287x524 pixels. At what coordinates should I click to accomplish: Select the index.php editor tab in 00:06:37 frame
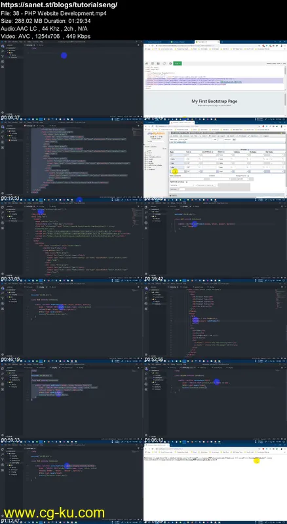click(29, 45)
